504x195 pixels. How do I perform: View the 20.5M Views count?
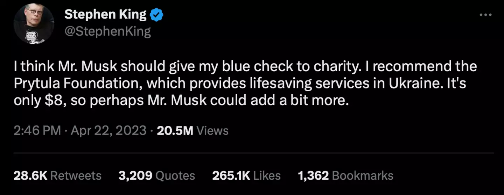pos(192,131)
